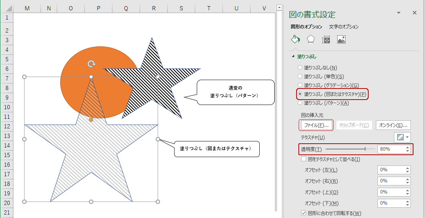Select column P header

tap(99, 9)
